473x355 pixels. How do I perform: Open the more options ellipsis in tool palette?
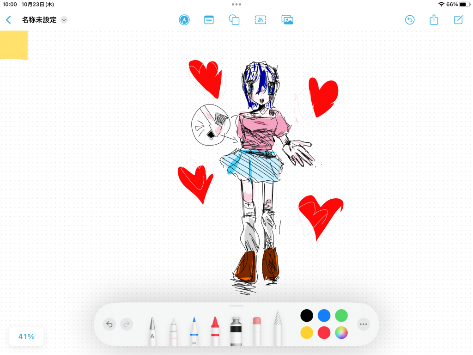364,324
